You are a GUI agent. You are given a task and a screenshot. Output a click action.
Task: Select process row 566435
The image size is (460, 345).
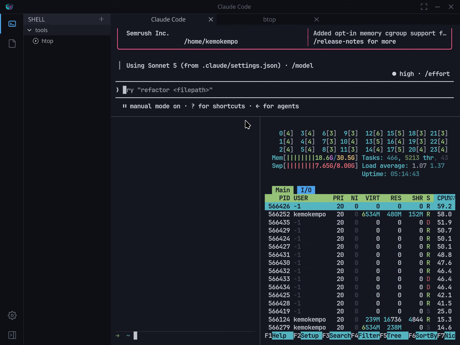[x=360, y=223]
